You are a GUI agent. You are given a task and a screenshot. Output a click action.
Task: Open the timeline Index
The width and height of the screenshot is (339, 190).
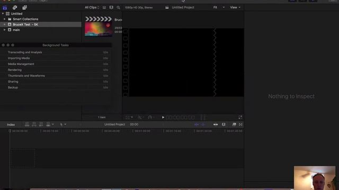(11, 125)
